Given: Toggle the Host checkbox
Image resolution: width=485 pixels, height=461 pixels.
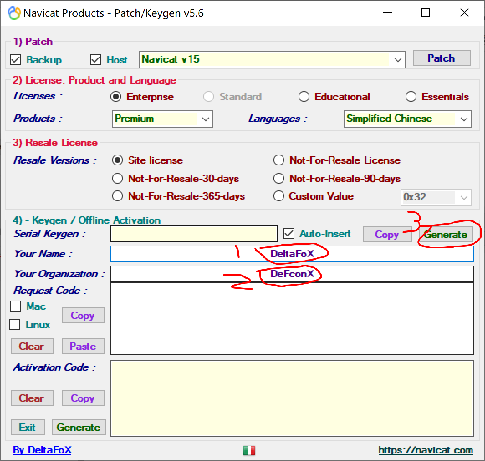Looking at the screenshot, I should click(96, 60).
